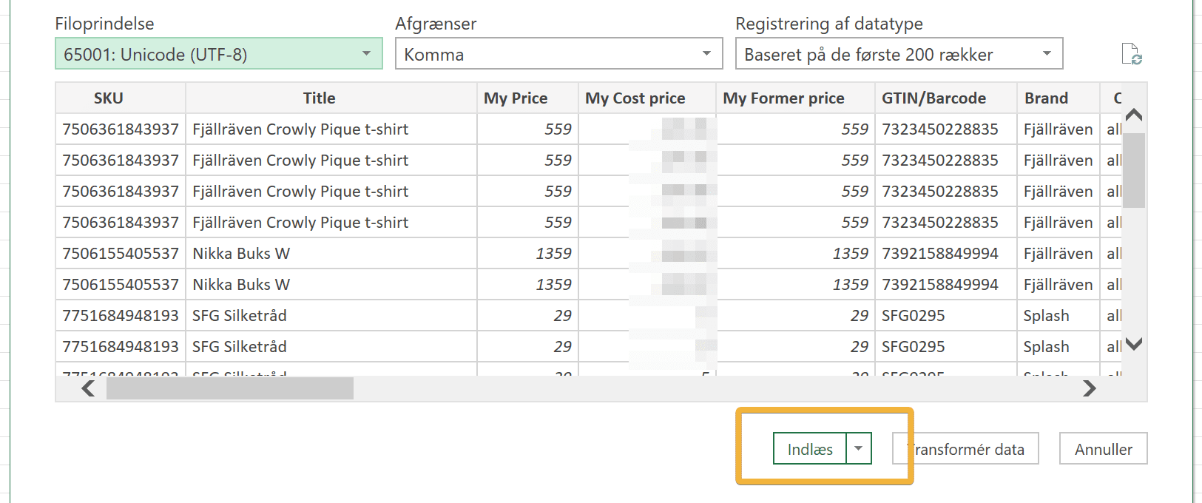Viewport: 1202px width, 503px height.
Task: Click the horizontal scroll left arrow
Action: coord(88,388)
